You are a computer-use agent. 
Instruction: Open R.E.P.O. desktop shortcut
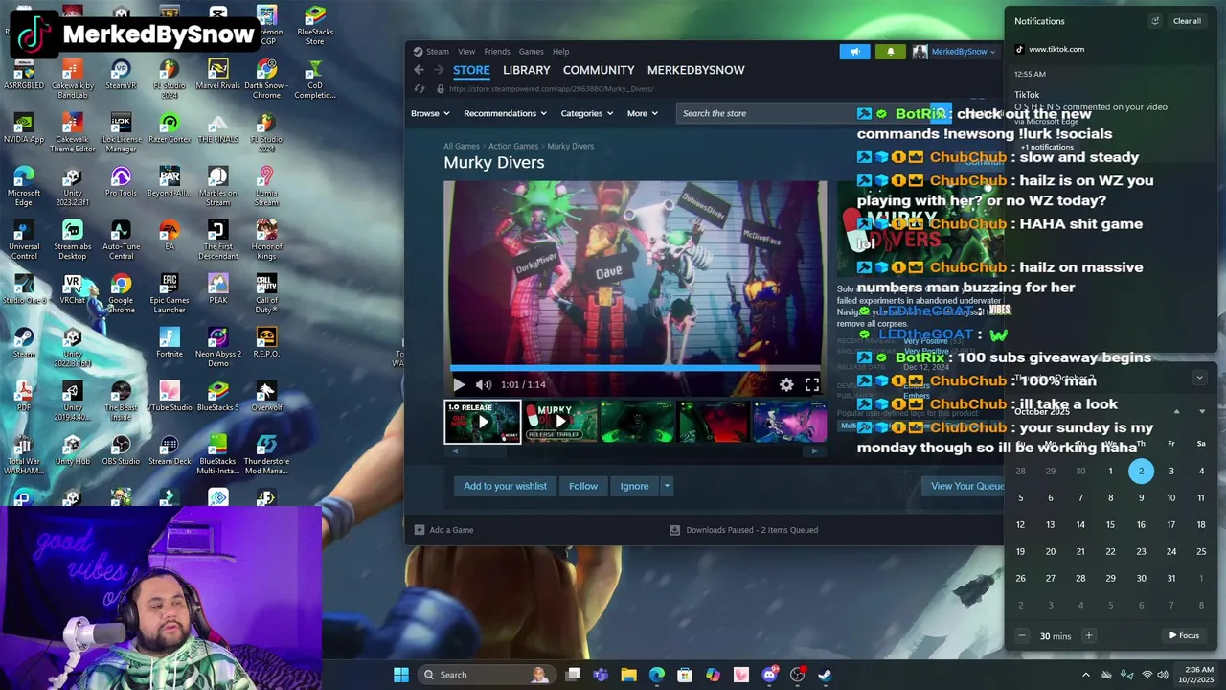tap(266, 343)
